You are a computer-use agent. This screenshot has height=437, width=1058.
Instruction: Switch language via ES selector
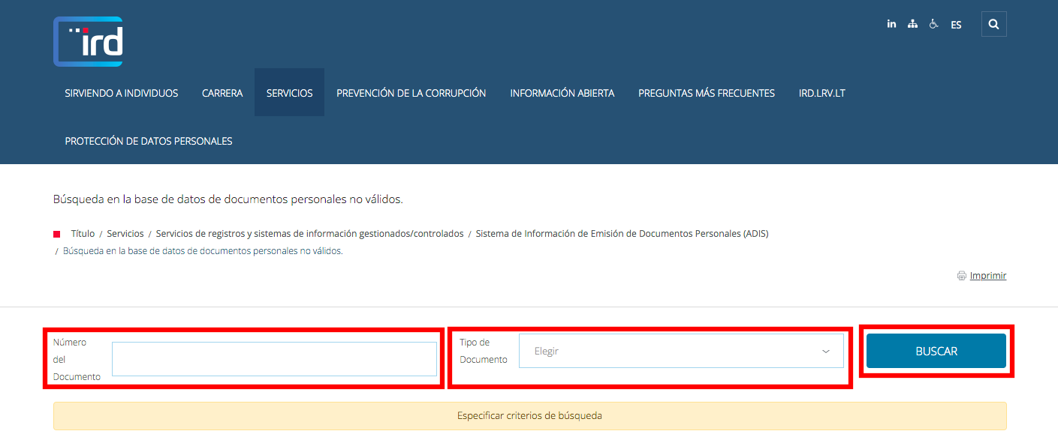(x=956, y=25)
